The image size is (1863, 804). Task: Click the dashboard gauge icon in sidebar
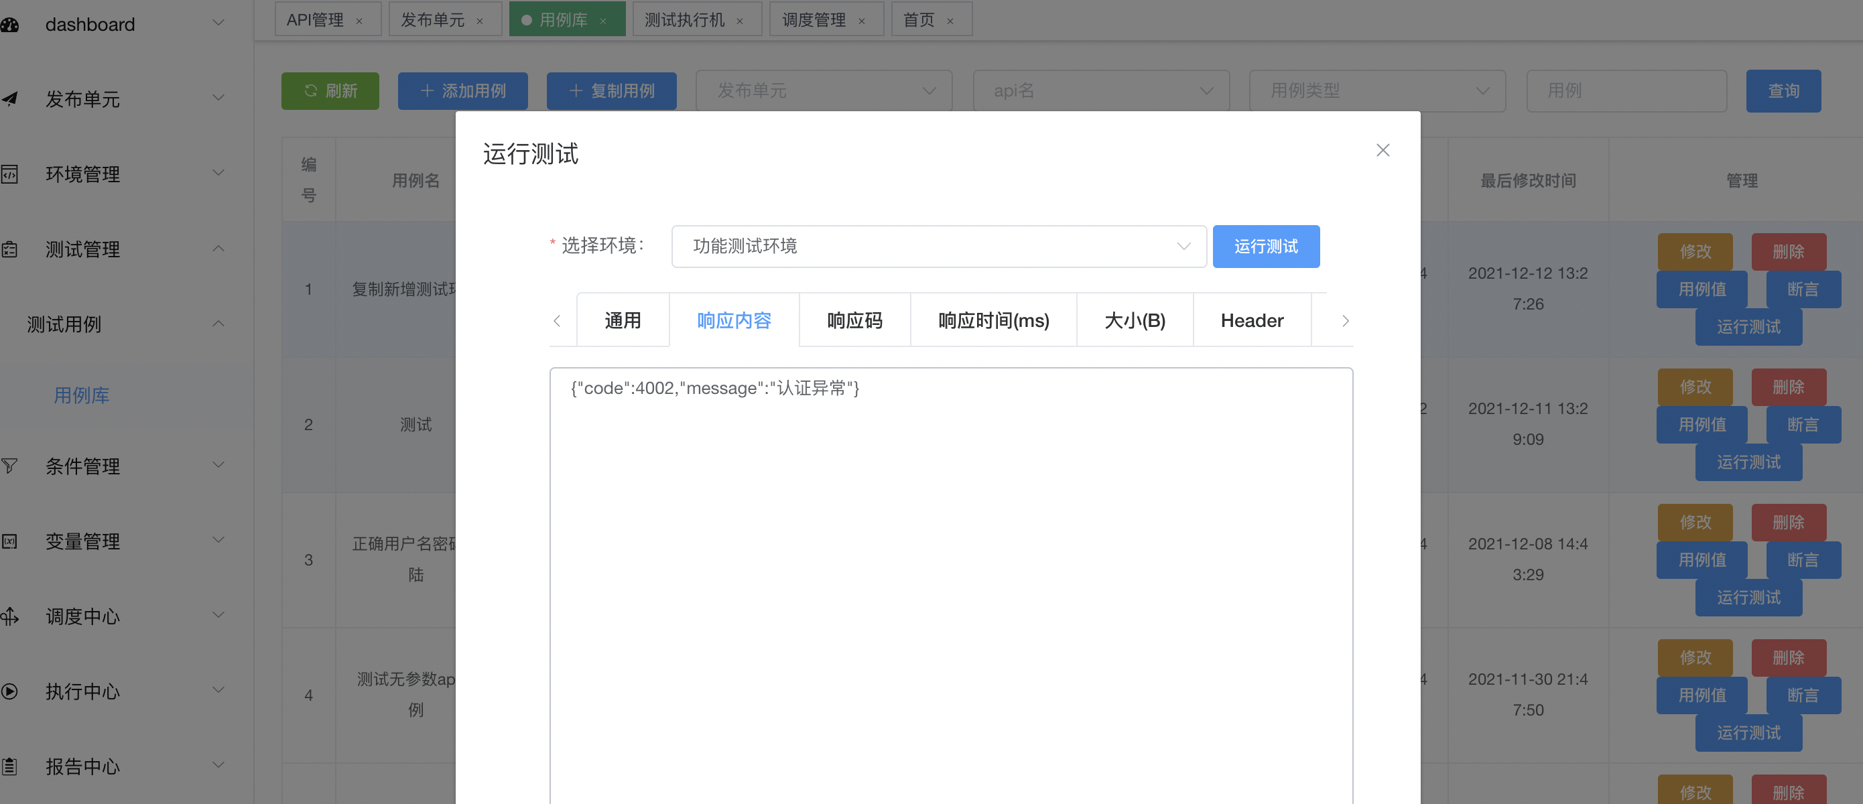click(x=9, y=25)
